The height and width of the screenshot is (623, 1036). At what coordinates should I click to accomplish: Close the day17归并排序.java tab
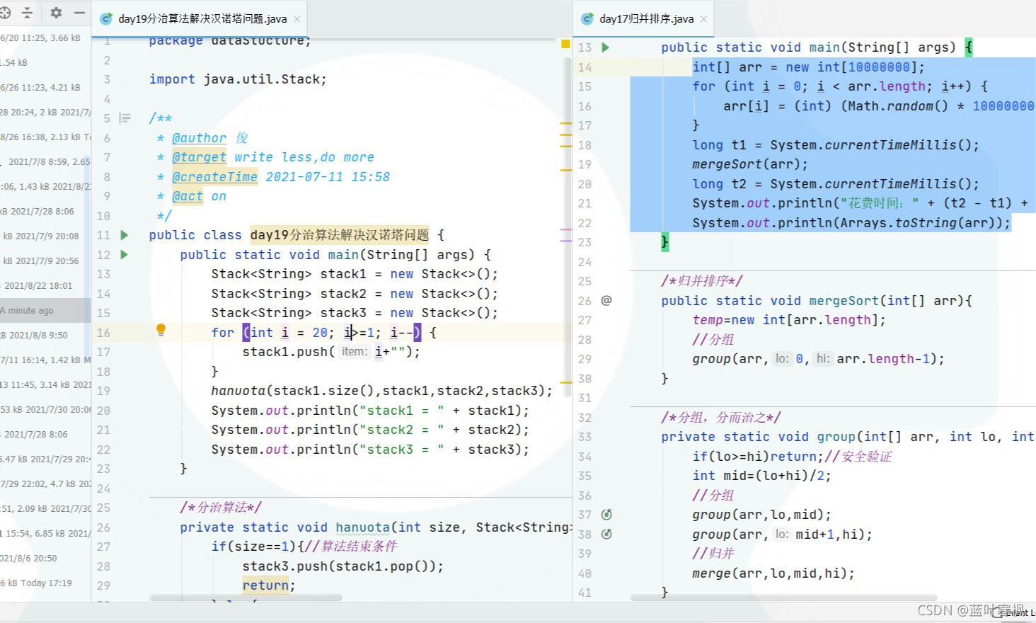coord(703,19)
